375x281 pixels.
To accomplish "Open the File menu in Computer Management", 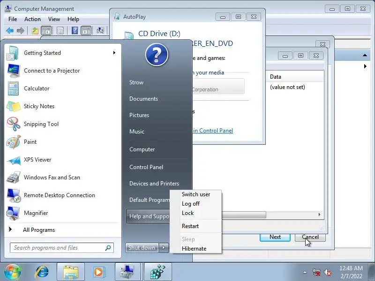I will coord(13,19).
